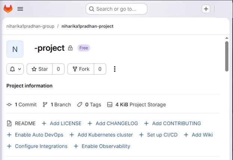Click the private lock icon
The width and height of the screenshot is (233, 160).
70,48
